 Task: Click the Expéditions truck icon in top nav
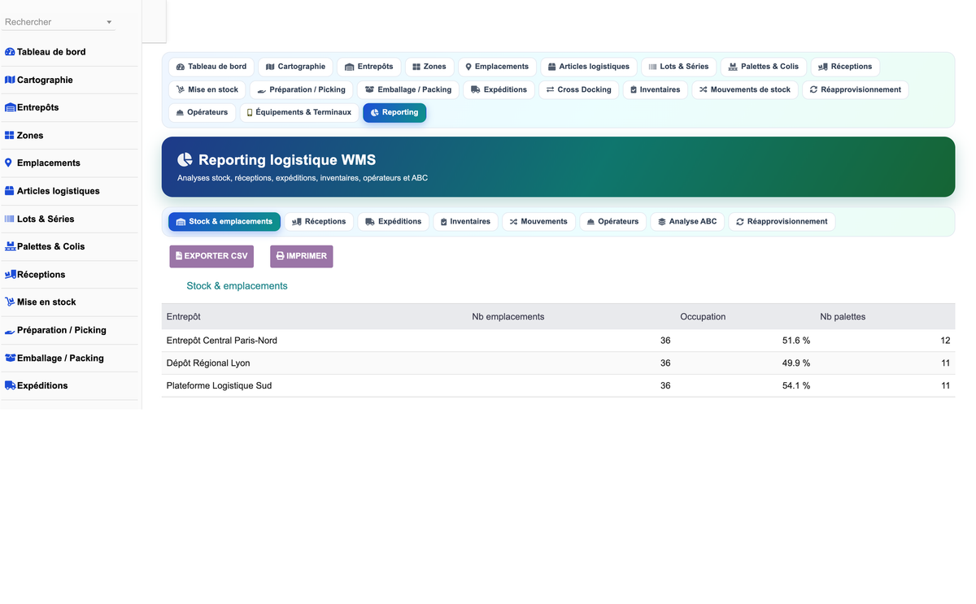[x=476, y=89]
